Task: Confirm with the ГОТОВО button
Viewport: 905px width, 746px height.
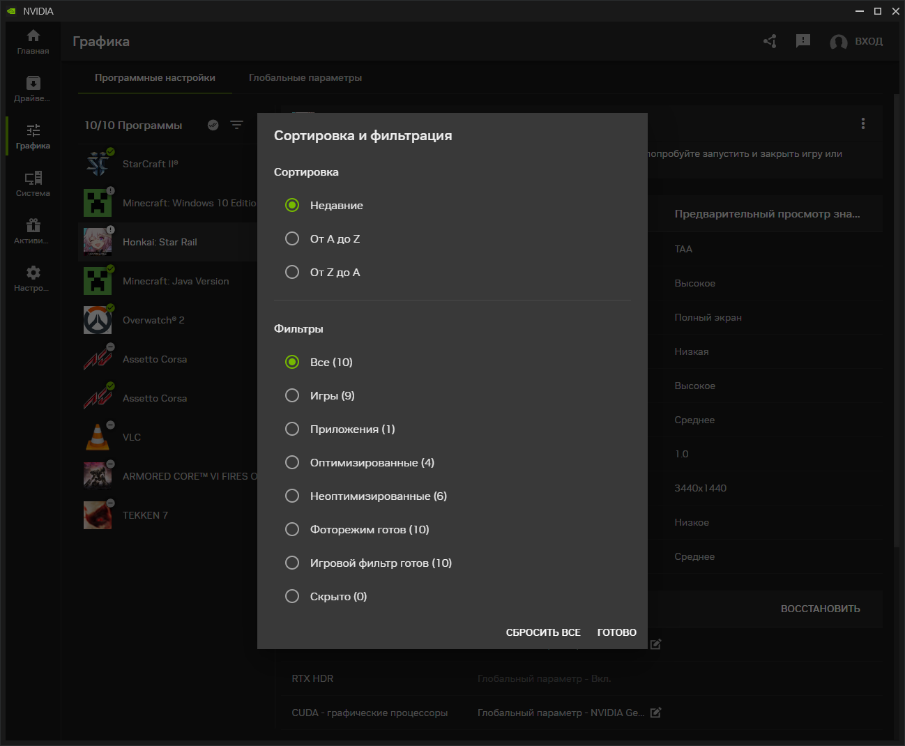Action: click(617, 632)
